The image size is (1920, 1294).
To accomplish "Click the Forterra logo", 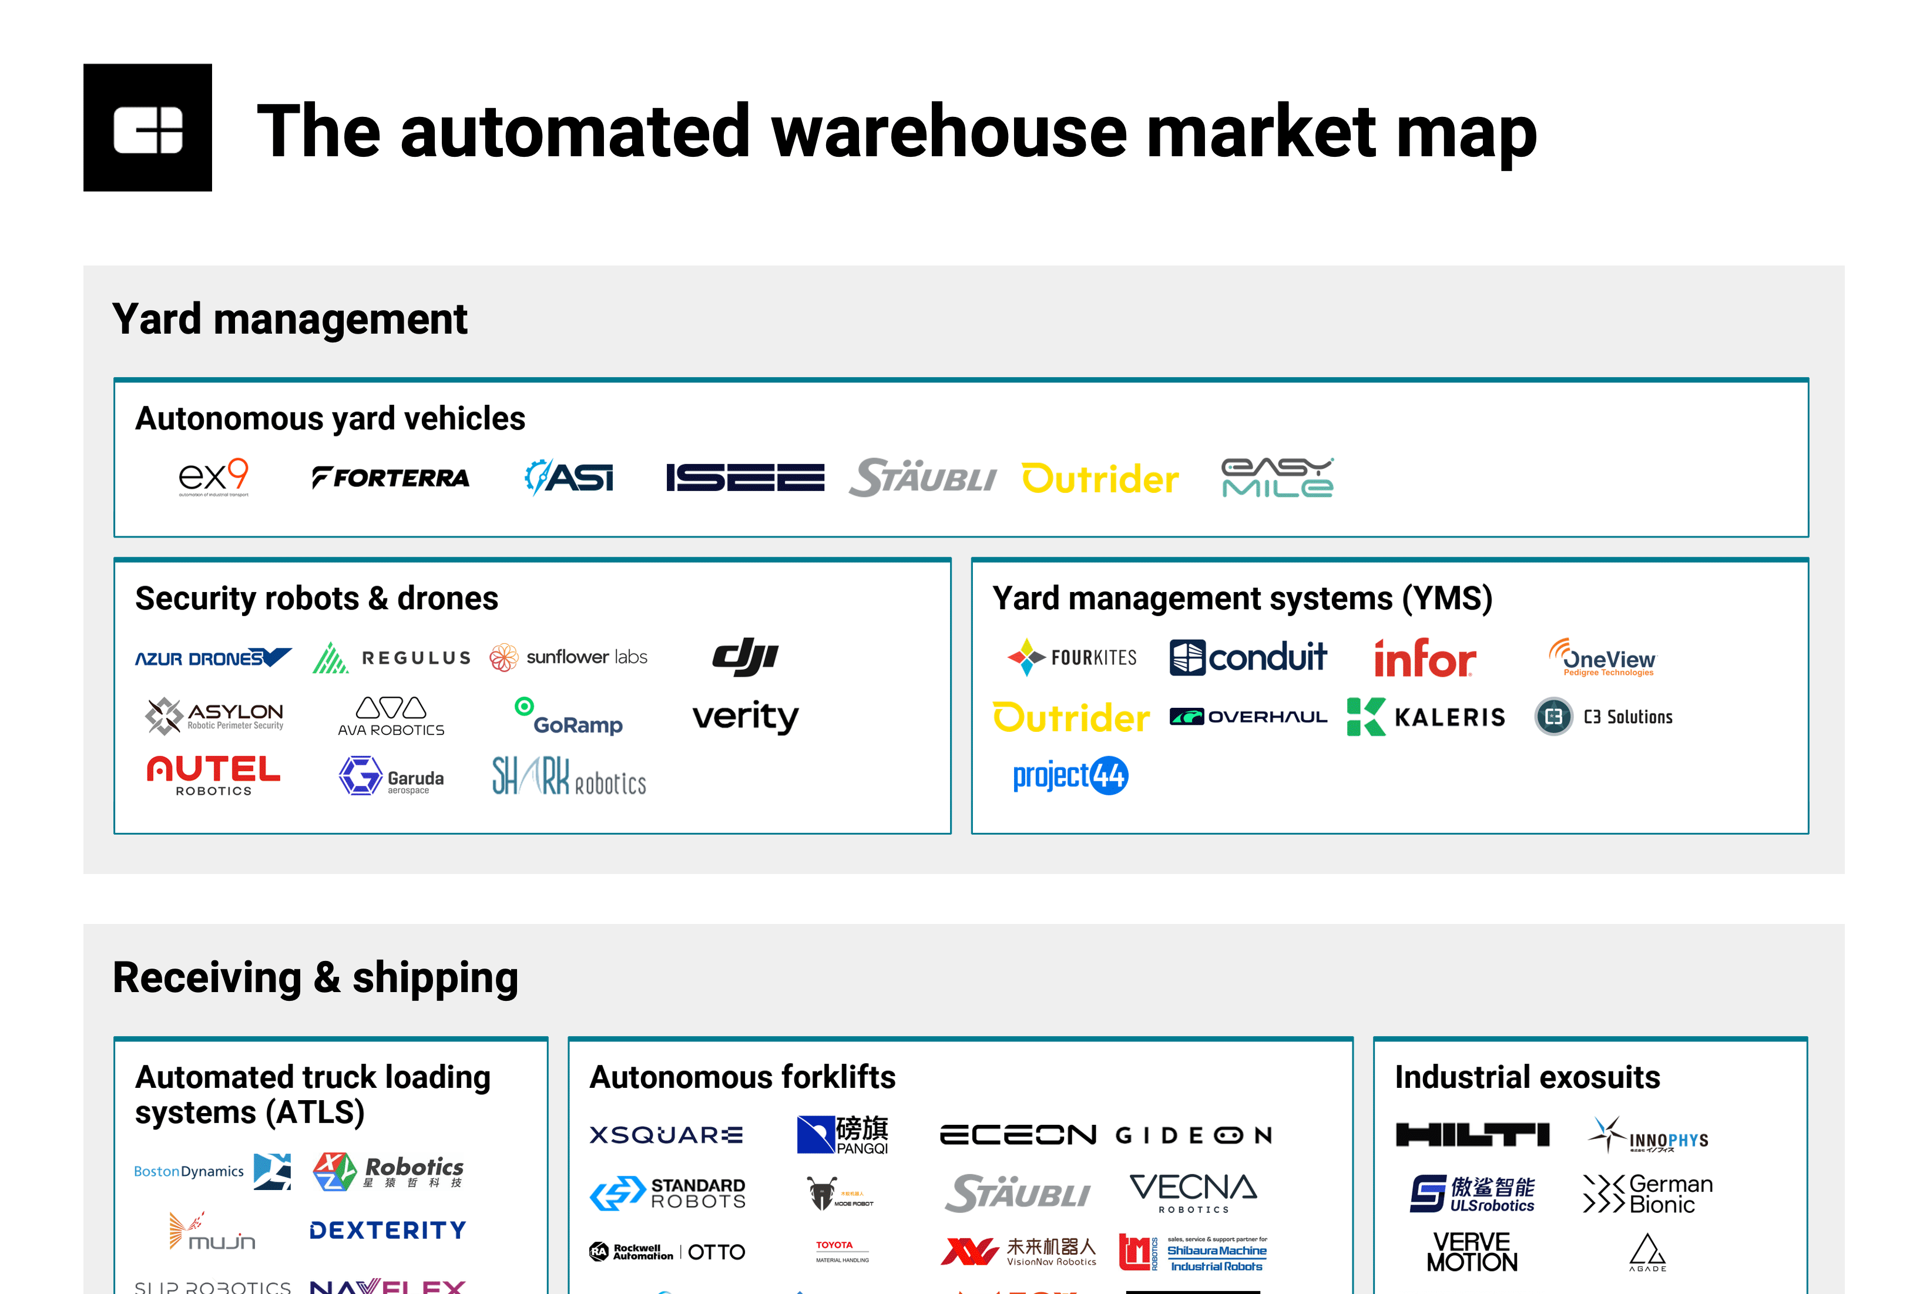I will pyautogui.click(x=391, y=478).
